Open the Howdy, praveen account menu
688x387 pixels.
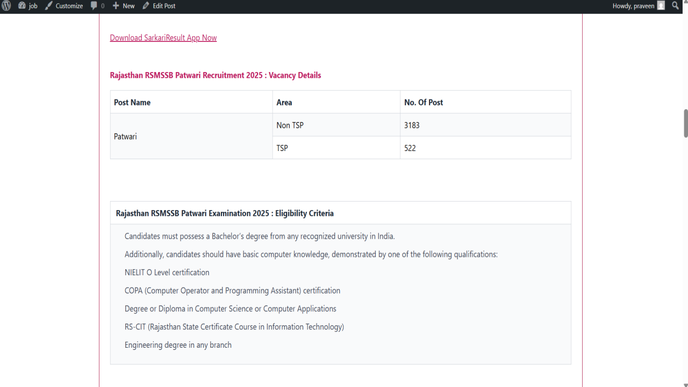click(x=639, y=6)
